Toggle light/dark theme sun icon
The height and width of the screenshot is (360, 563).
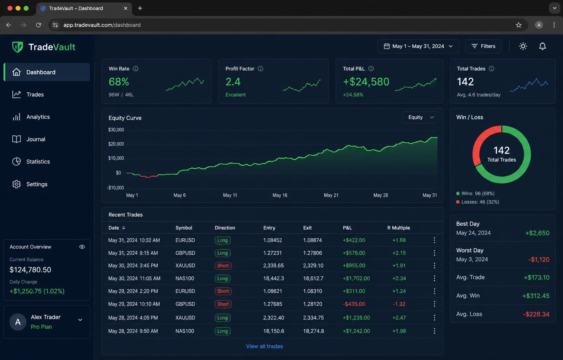pyautogui.click(x=523, y=46)
